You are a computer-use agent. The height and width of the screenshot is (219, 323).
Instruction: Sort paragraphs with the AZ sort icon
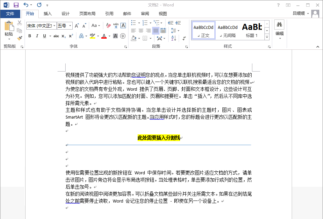pyautogui.click(x=173, y=39)
